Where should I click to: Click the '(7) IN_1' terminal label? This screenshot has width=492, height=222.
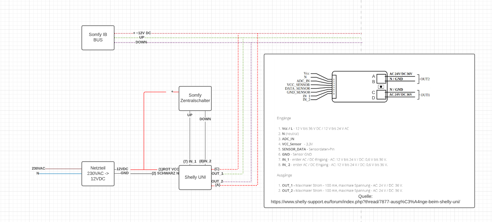pyautogui.click(x=190, y=161)
